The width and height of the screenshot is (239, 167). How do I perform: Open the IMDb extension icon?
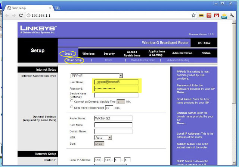[x=201, y=15]
